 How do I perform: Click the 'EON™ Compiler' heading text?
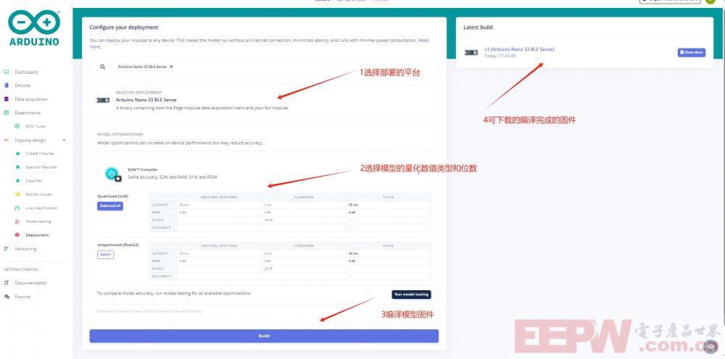tap(142, 170)
